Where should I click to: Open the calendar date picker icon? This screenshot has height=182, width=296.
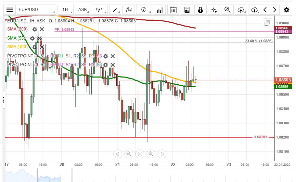[x=173, y=10]
